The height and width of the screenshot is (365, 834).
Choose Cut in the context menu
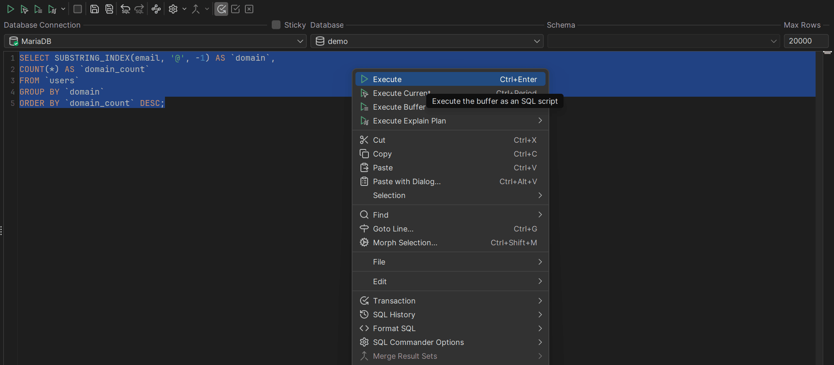[x=450, y=140]
